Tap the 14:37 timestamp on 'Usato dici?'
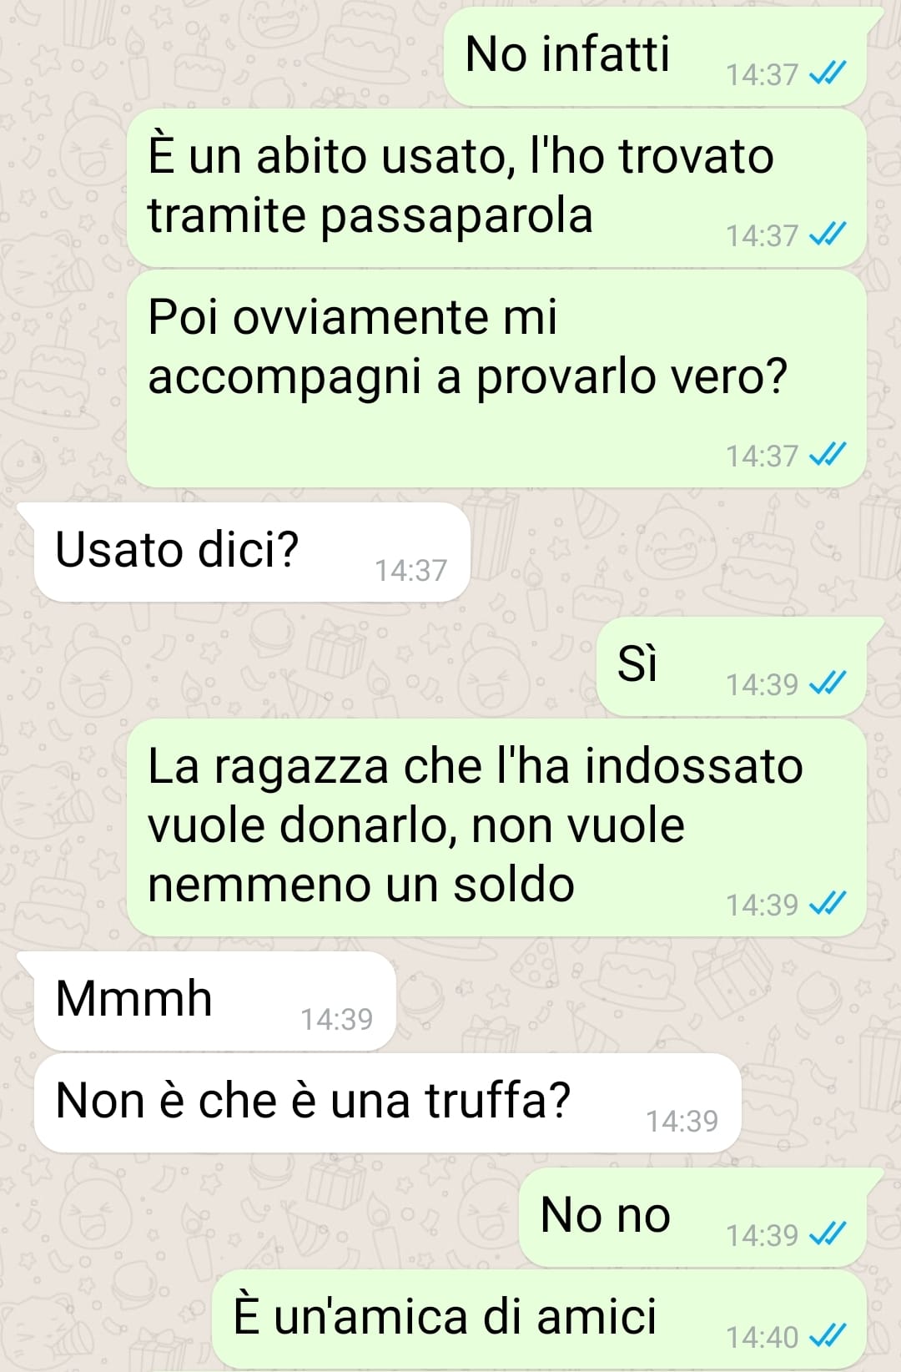This screenshot has width=901, height=1372. tap(410, 570)
